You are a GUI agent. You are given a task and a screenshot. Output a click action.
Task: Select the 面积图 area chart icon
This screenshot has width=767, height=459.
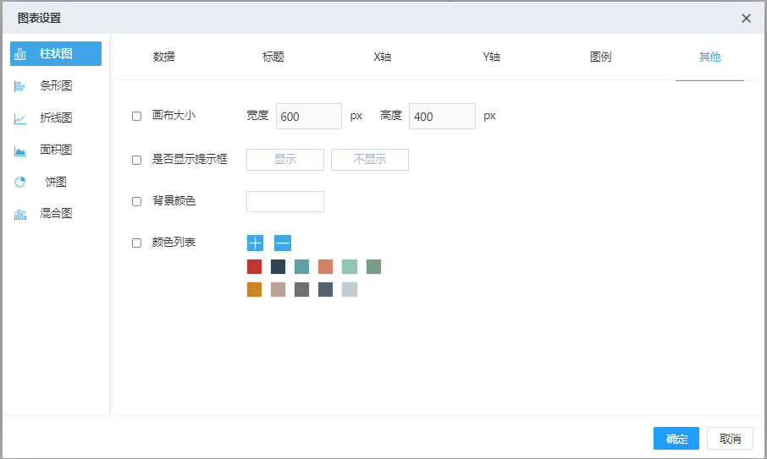[x=20, y=150]
